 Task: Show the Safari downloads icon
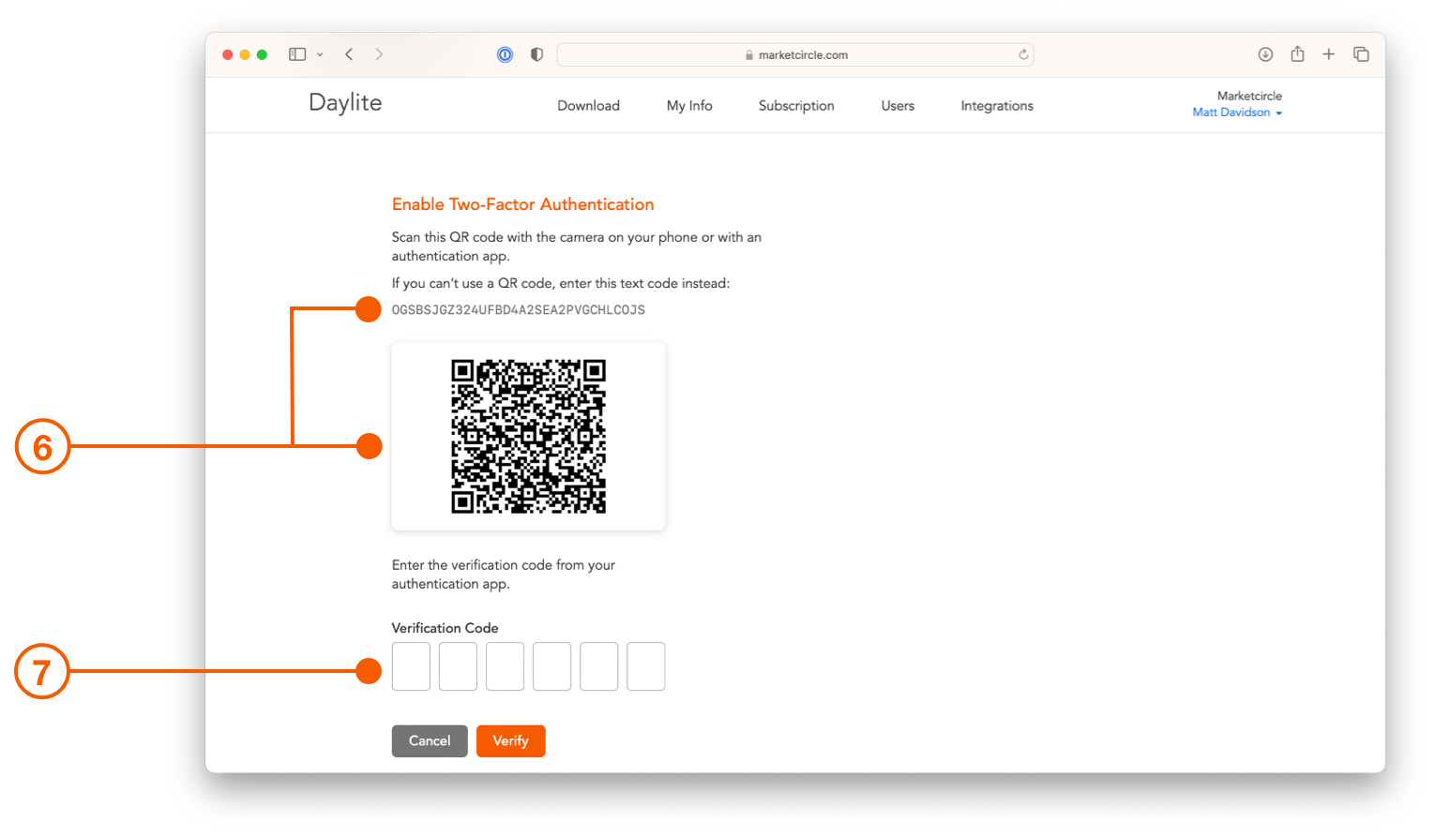(x=1265, y=54)
